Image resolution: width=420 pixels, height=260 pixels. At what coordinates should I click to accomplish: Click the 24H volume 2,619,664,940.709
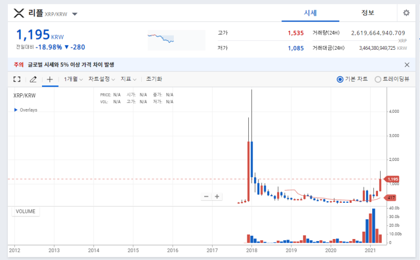pyautogui.click(x=378, y=33)
